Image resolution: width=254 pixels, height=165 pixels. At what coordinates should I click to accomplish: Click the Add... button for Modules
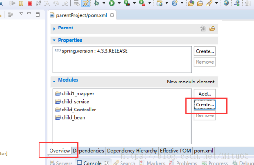pos(205,94)
